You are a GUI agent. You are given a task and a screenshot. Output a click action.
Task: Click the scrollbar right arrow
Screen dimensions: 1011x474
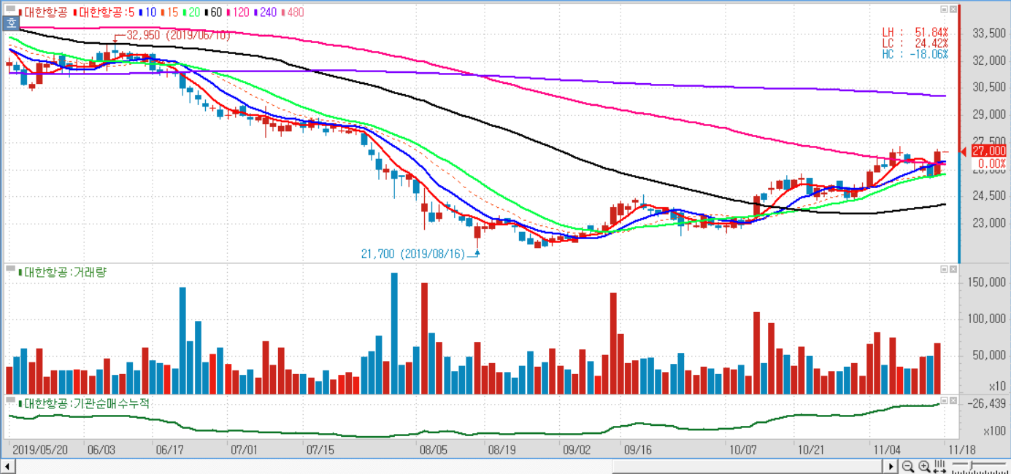891,467
